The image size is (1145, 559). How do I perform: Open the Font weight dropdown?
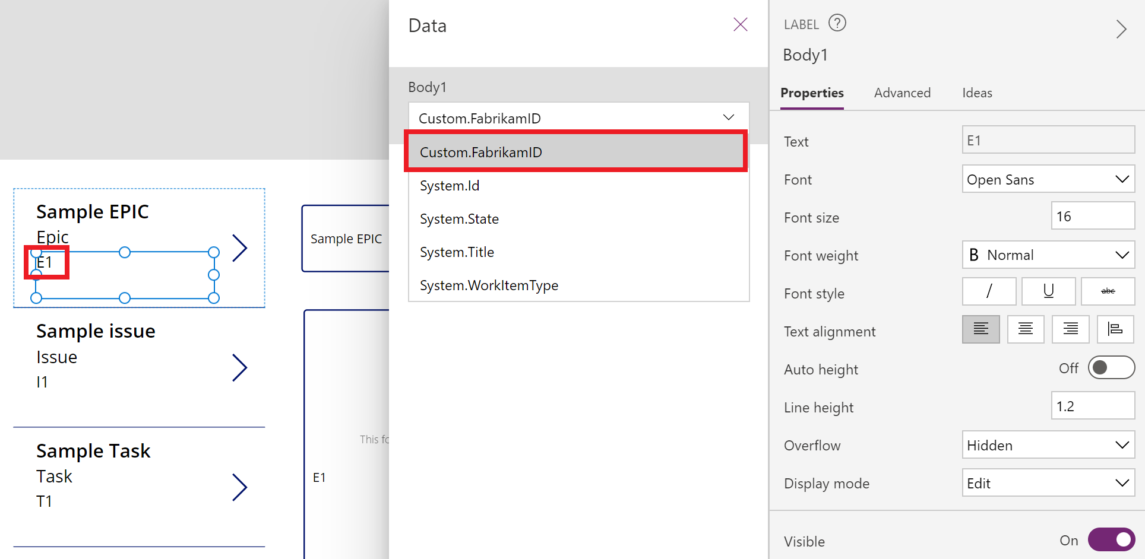tap(1048, 255)
